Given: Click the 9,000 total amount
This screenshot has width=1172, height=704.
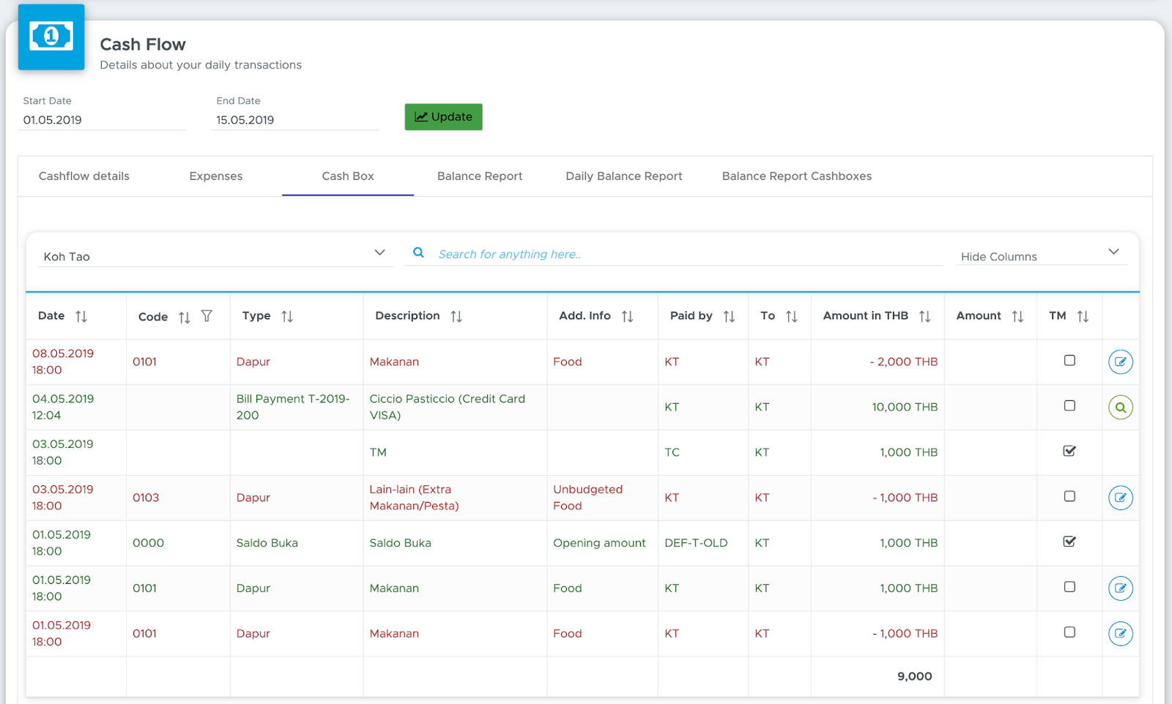Looking at the screenshot, I should (x=915, y=677).
